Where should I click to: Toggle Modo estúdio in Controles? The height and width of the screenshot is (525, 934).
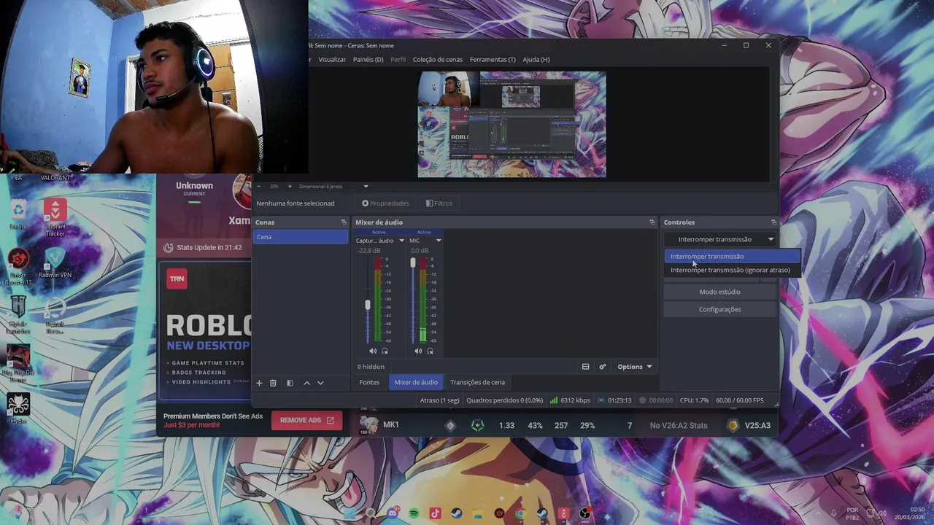click(719, 292)
